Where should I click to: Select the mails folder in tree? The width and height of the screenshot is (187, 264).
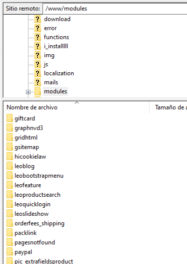point(51,82)
